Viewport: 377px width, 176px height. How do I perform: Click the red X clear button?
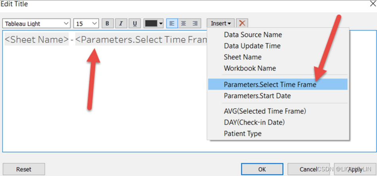coord(243,23)
